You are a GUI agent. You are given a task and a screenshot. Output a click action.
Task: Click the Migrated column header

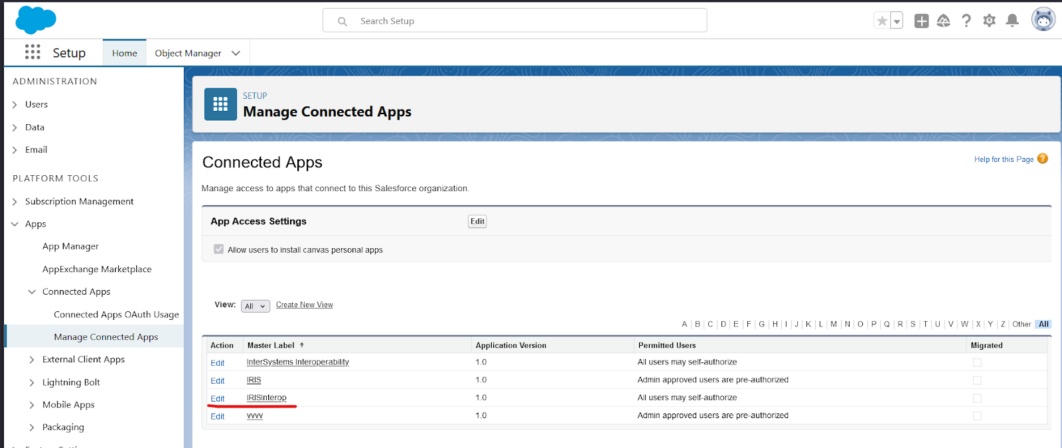[987, 345]
